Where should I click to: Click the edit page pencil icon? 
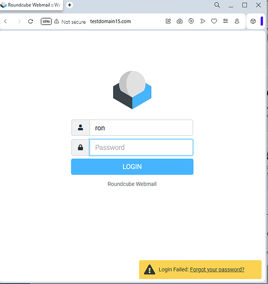(168, 21)
